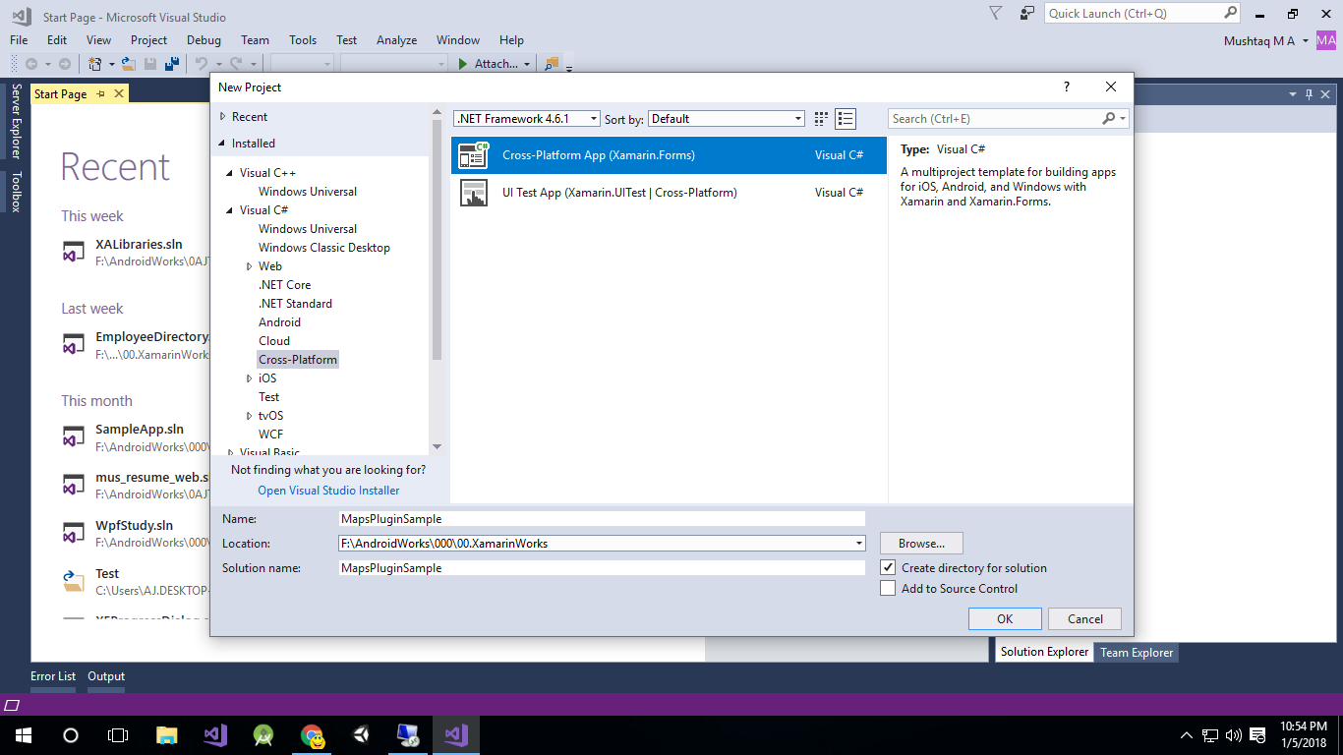Image resolution: width=1343 pixels, height=755 pixels.
Task: Uncheck Create directory for solution
Action: click(888, 566)
